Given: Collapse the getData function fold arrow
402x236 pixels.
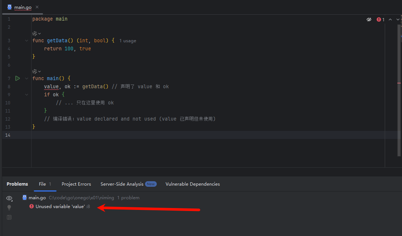Looking at the screenshot, I should click(x=26, y=40).
